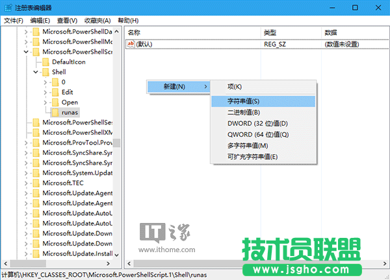This screenshot has width=390, height=280.
Task: Expand Microsoft.PowerShellMc key
Action: click(26, 42)
